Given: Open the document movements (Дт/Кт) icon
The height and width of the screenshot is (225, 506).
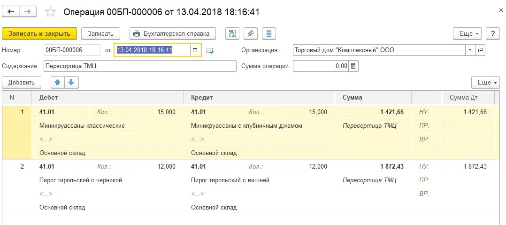Looking at the screenshot, I should coord(232,33).
